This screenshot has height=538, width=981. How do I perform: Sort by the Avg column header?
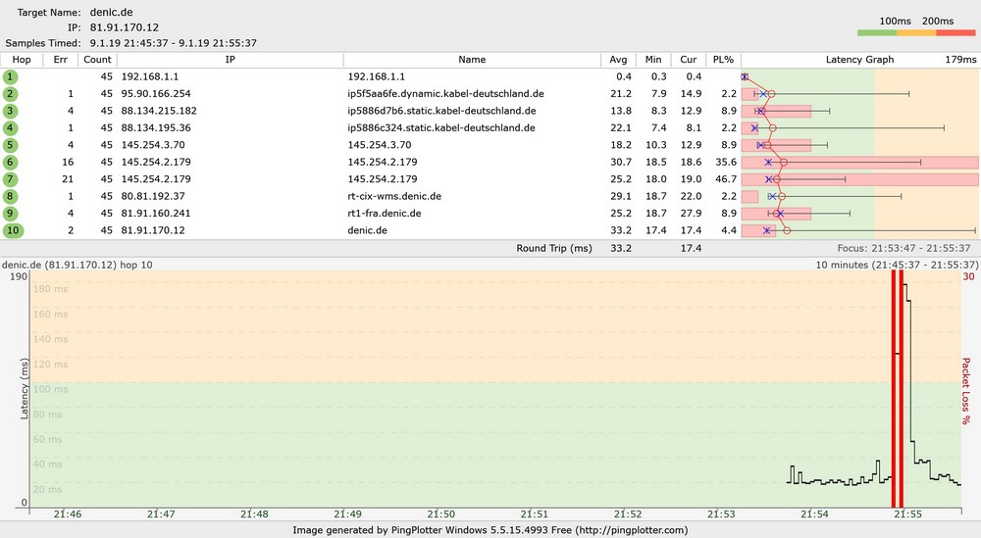click(618, 60)
